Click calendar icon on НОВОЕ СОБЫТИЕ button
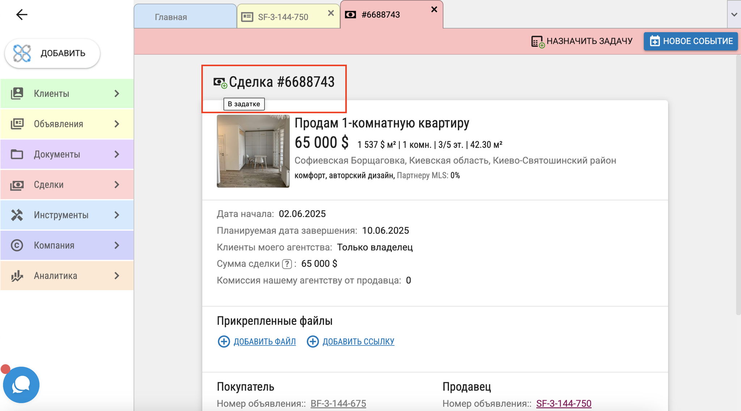This screenshot has height=411, width=741. click(655, 41)
